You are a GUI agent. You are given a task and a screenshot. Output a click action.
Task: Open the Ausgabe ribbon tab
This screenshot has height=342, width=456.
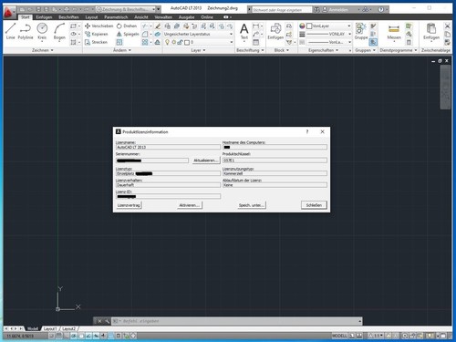coord(186,17)
